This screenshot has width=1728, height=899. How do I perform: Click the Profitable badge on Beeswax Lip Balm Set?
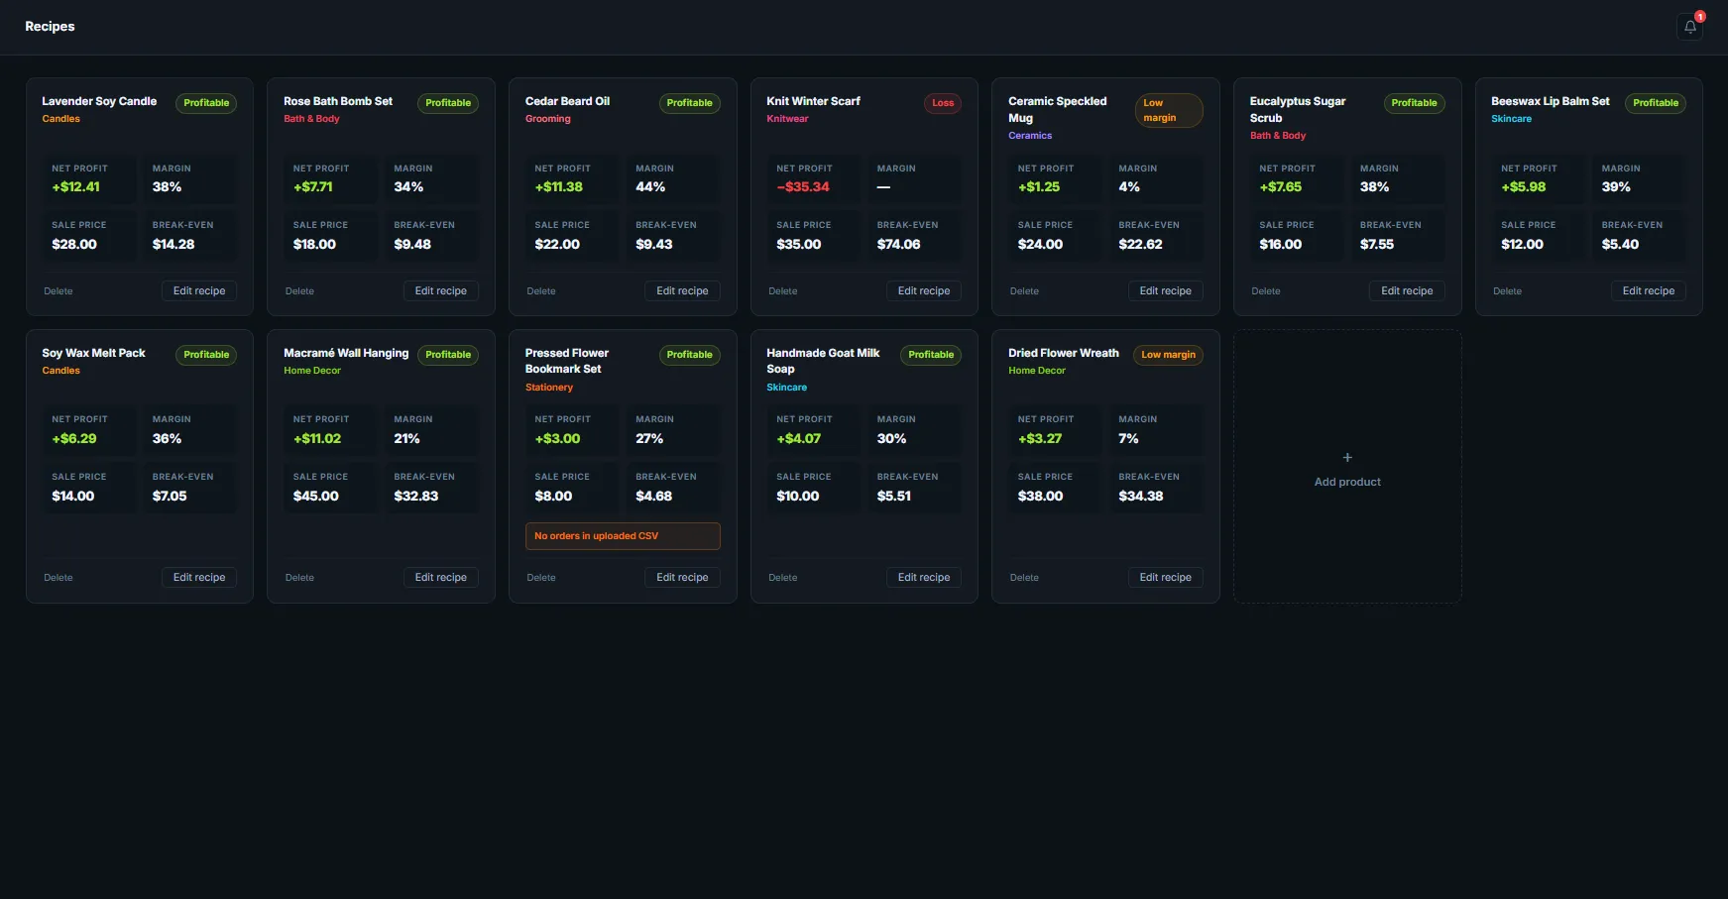[1656, 103]
